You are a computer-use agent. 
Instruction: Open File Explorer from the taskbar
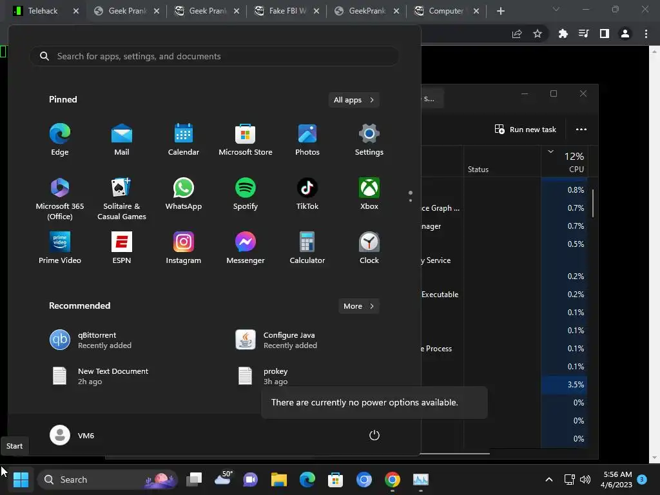pos(278,480)
